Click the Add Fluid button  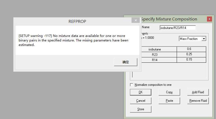point(198,92)
